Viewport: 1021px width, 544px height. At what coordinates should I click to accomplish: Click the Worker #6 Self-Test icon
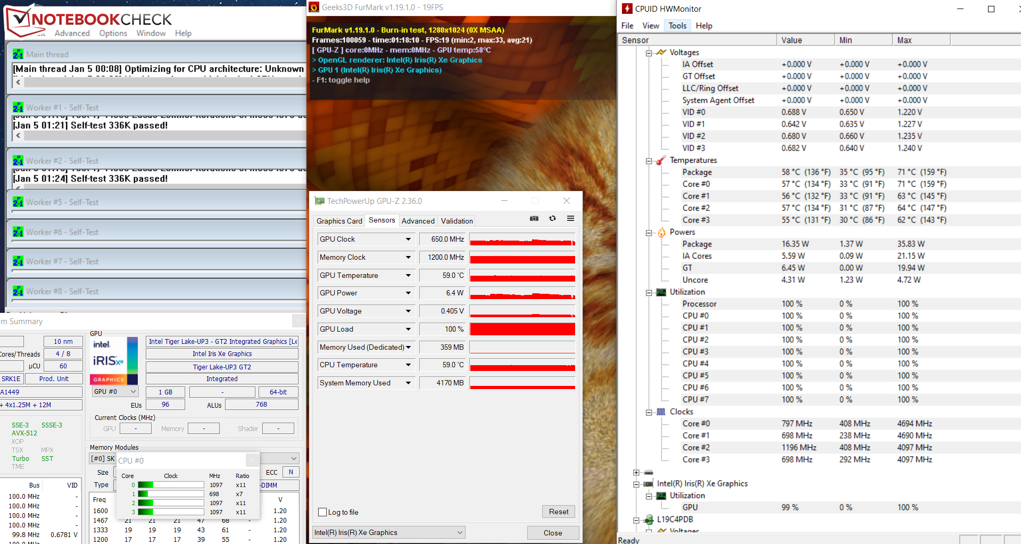click(18, 232)
